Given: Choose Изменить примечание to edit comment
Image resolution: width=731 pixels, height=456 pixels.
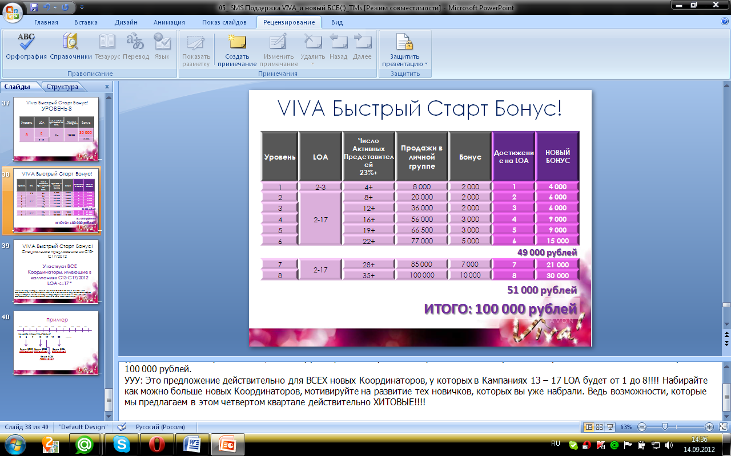Looking at the screenshot, I should (x=279, y=50).
